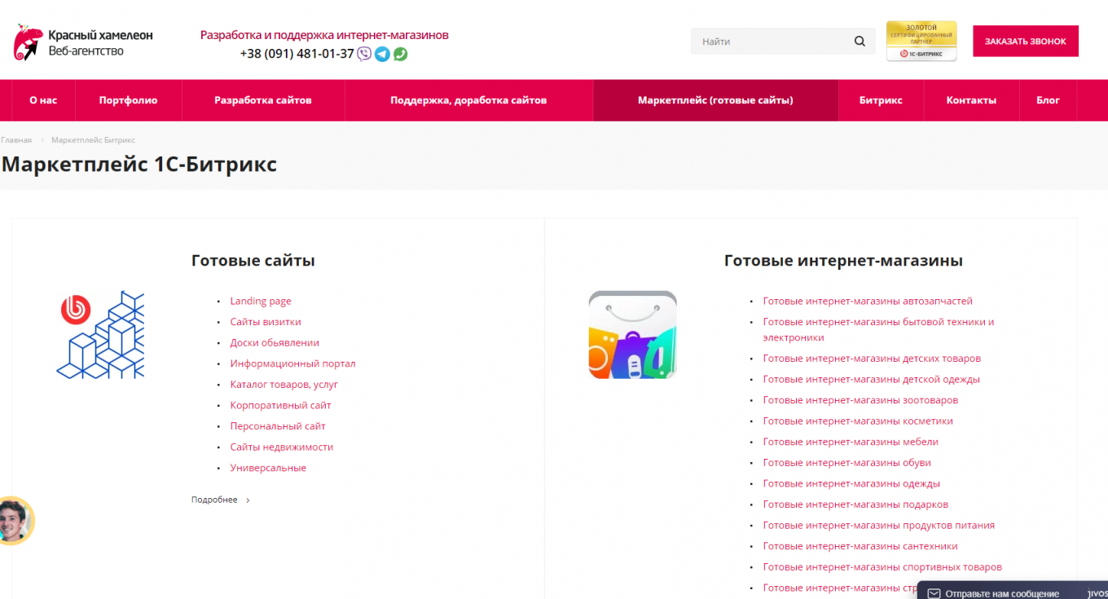The height and width of the screenshot is (599, 1108).
Task: Click "Главная" in the breadcrumbs
Action: pos(16,140)
